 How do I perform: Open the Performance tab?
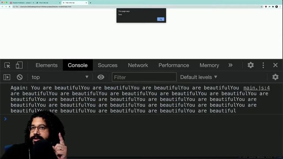(x=174, y=65)
